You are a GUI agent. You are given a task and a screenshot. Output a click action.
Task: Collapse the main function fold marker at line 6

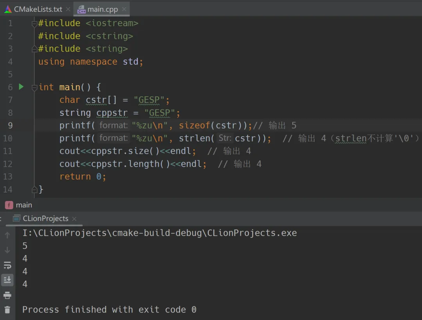34,88
